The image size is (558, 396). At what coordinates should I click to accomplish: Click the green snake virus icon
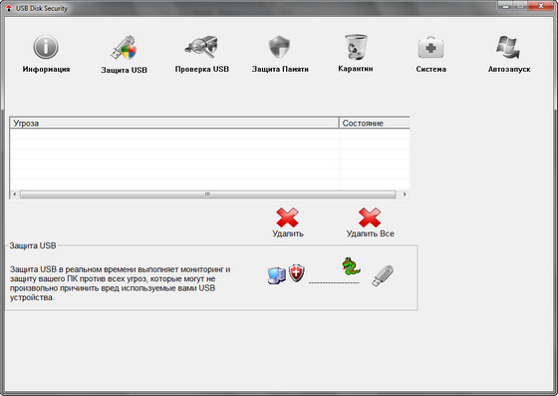(x=351, y=266)
